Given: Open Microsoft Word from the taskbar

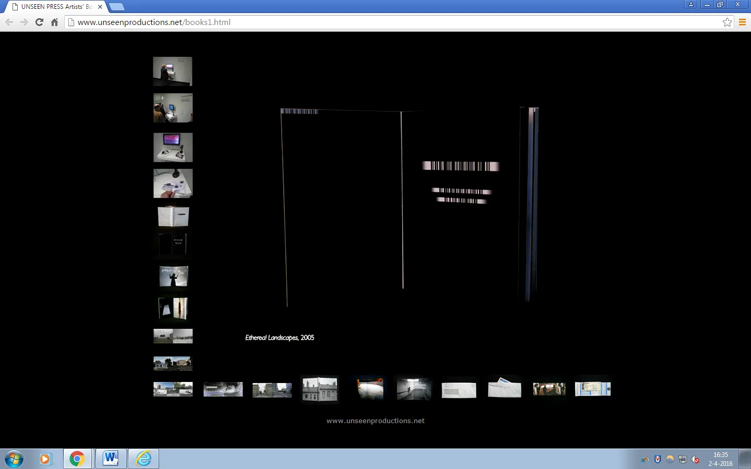Looking at the screenshot, I should point(111,459).
